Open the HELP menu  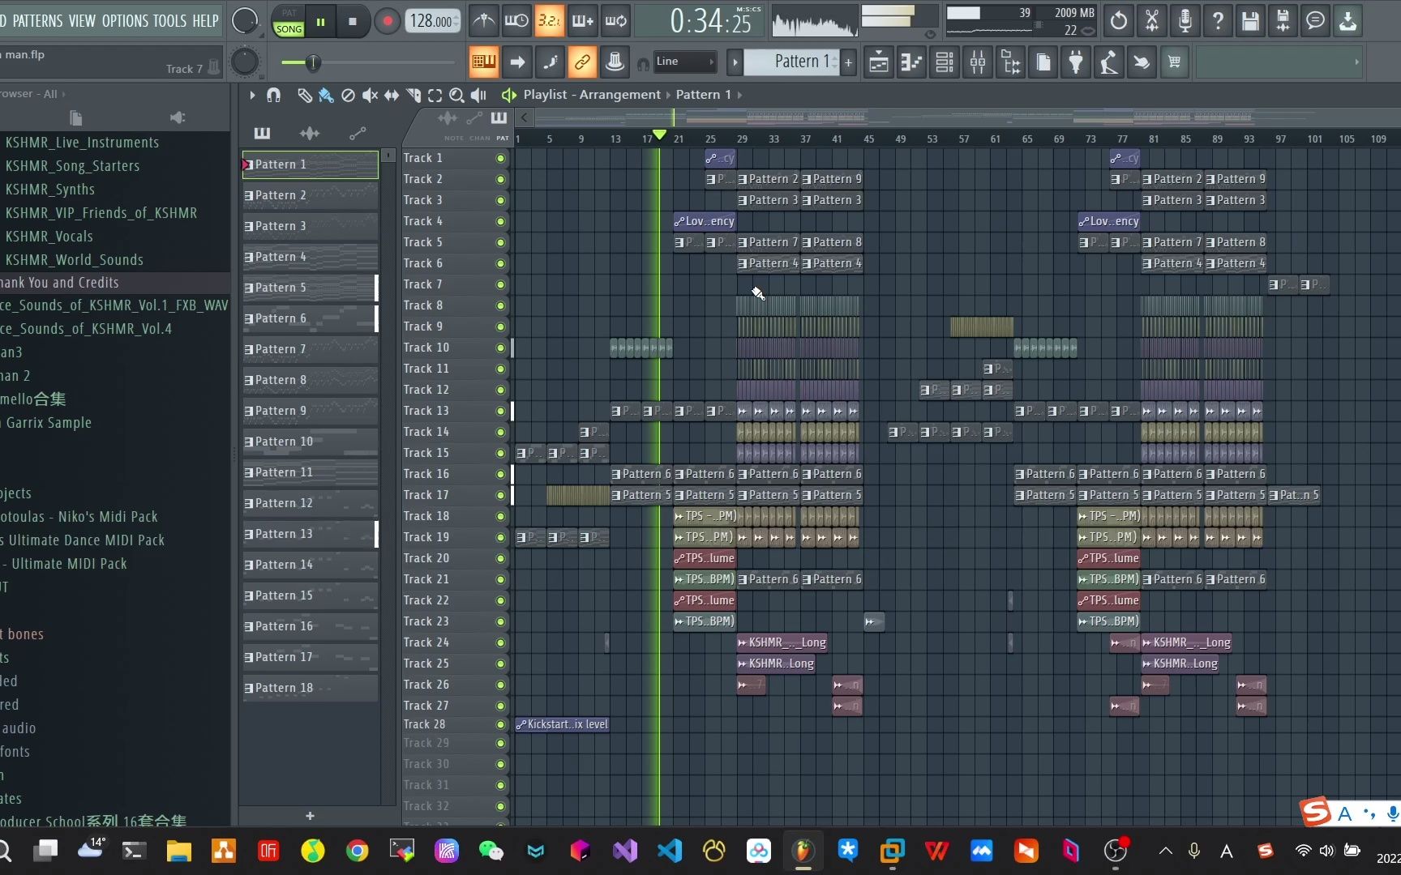(205, 21)
